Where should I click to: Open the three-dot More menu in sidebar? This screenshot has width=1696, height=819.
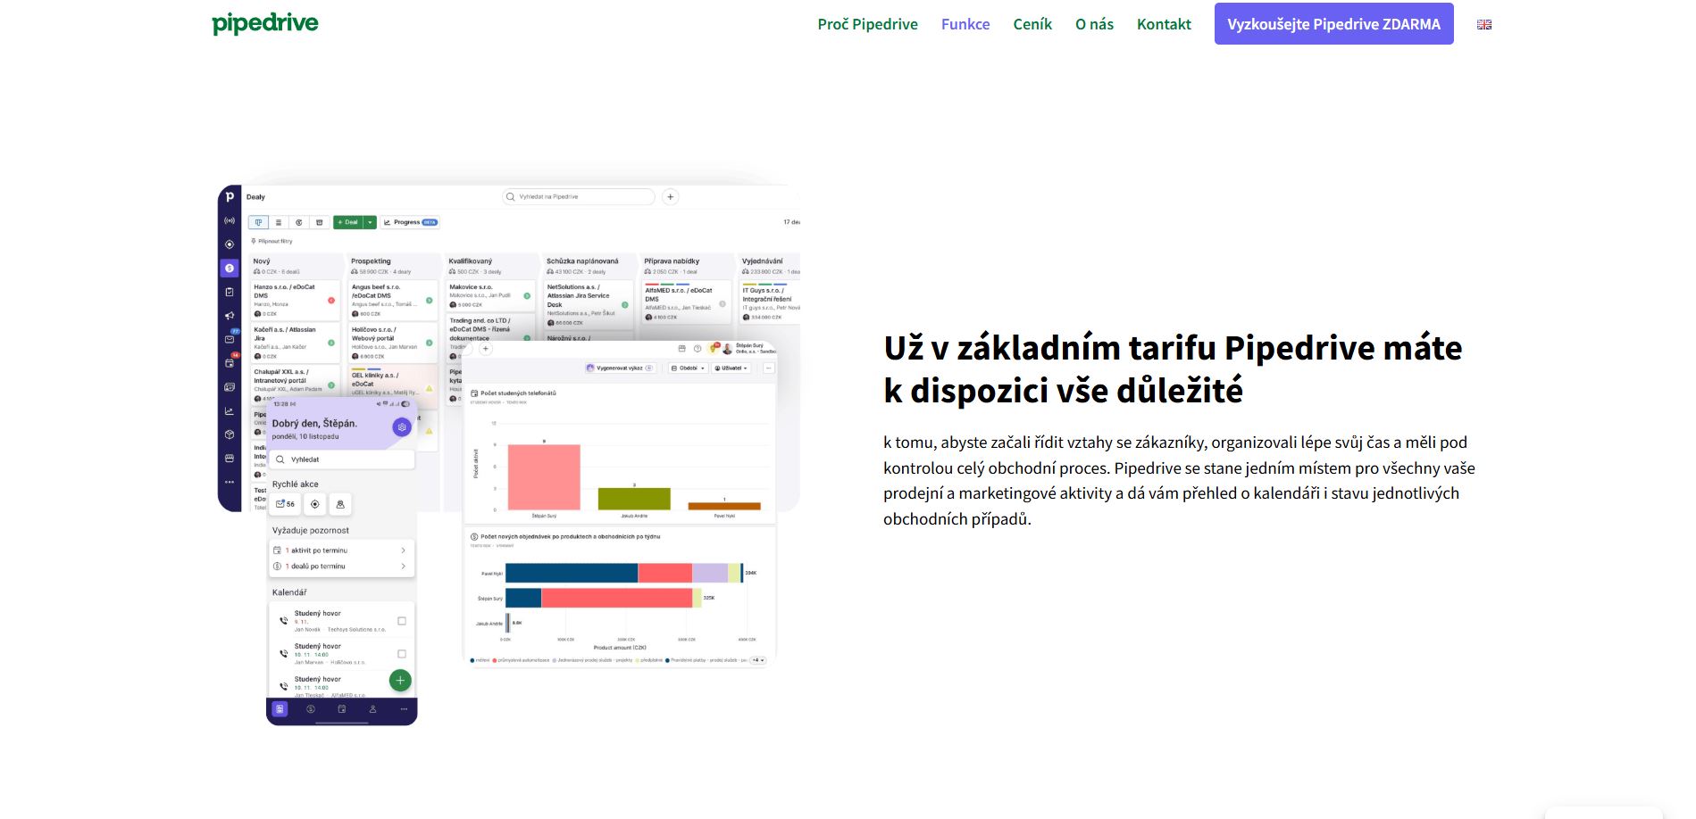tap(230, 482)
